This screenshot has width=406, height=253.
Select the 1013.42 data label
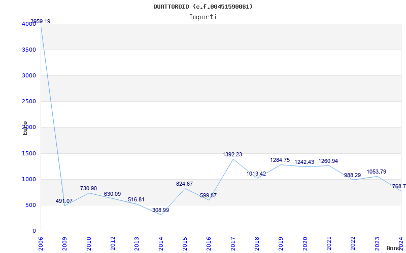pyautogui.click(x=256, y=174)
